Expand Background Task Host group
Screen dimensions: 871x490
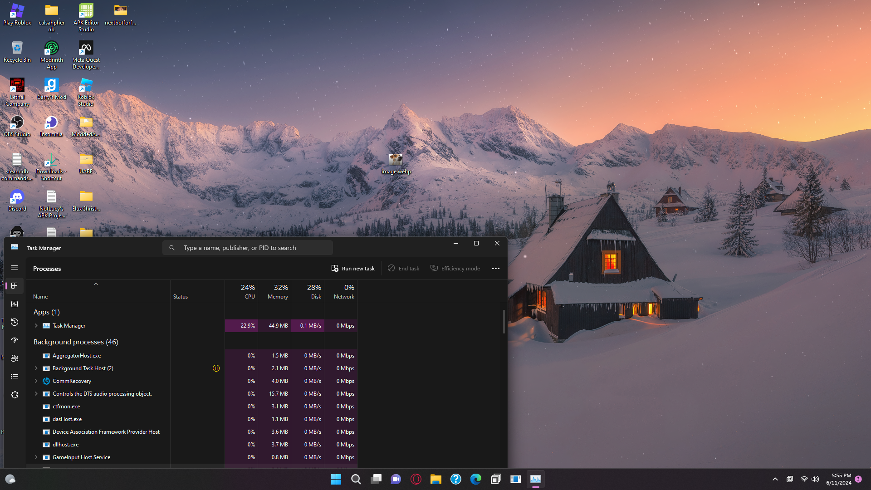(36, 368)
